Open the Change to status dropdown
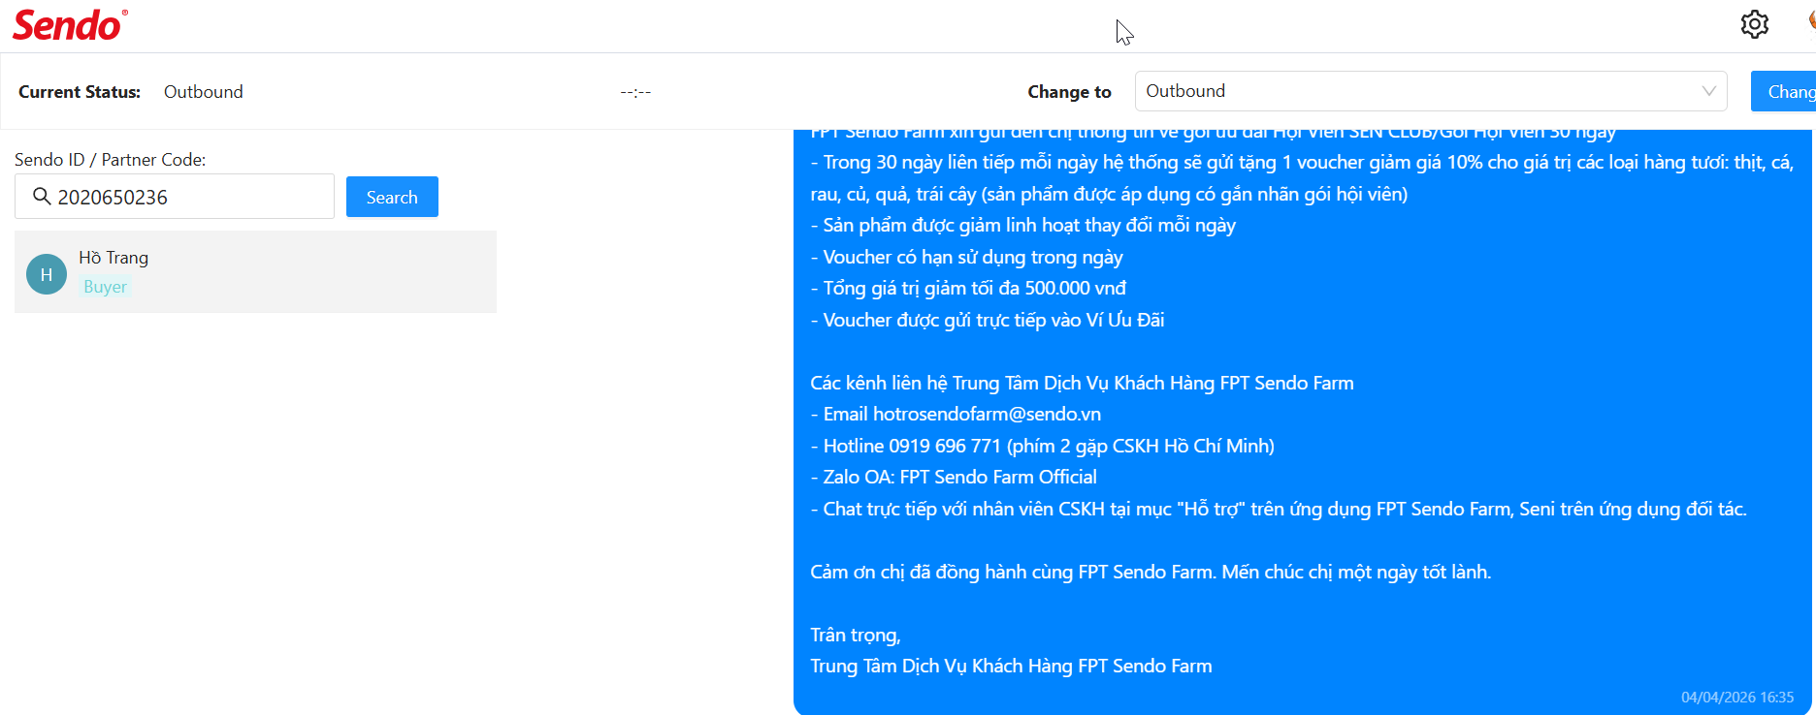This screenshot has width=1816, height=715. click(1431, 91)
